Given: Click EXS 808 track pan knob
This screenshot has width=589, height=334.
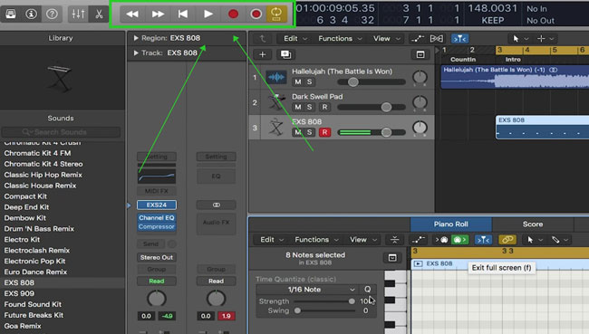Looking at the screenshot, I should [x=420, y=128].
